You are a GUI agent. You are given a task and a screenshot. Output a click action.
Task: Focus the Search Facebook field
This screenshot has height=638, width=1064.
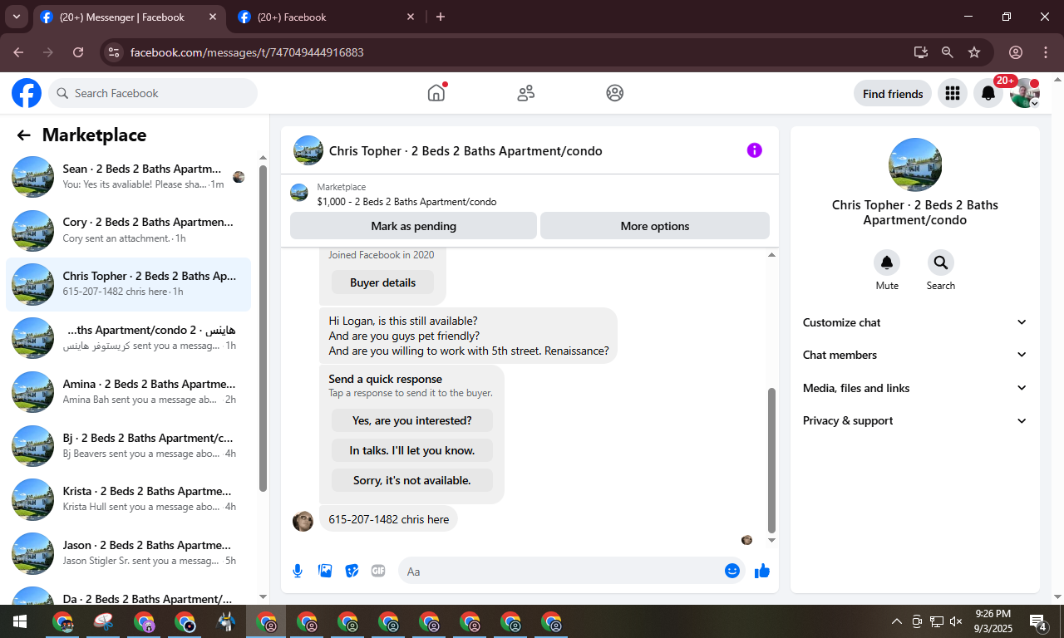[153, 93]
